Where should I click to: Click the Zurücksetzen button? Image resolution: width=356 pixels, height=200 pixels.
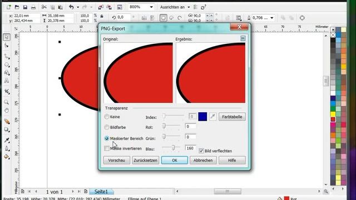(x=146, y=160)
